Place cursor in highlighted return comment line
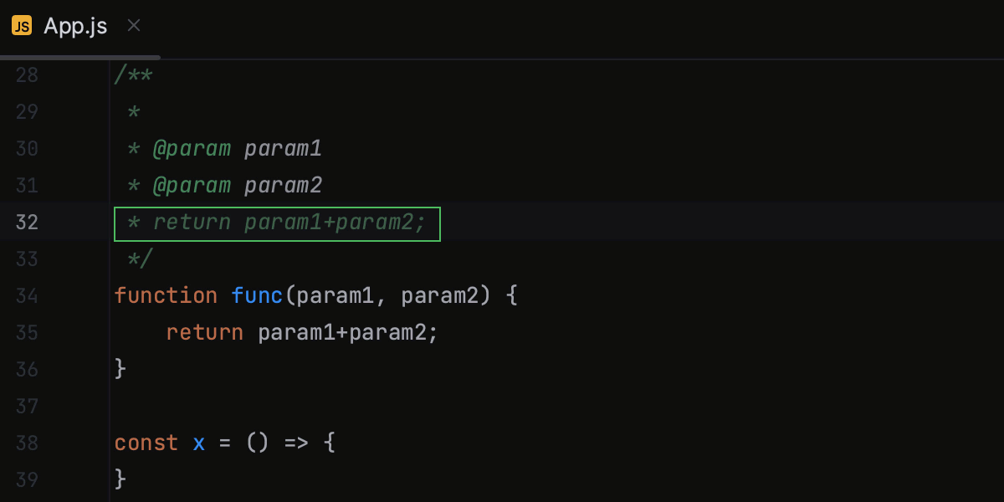Screen dimensions: 1004x502 [x=277, y=223]
